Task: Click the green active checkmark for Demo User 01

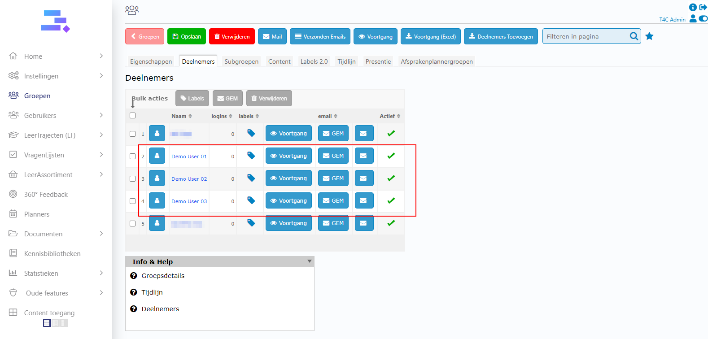Action: pyautogui.click(x=391, y=156)
